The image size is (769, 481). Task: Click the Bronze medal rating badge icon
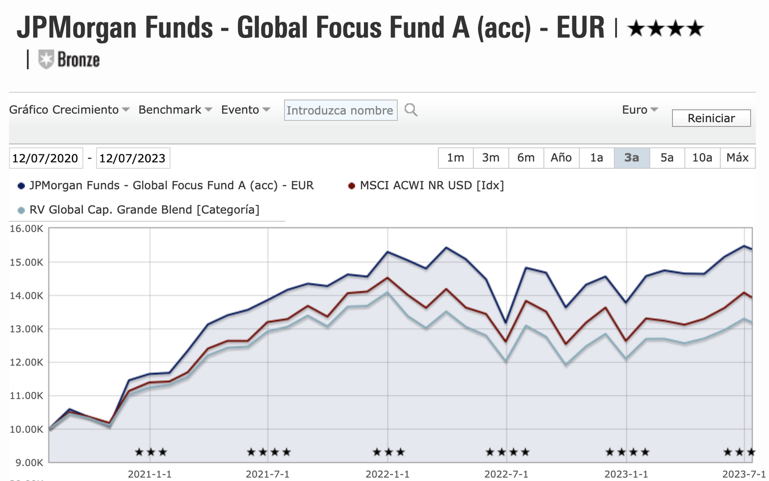point(46,60)
